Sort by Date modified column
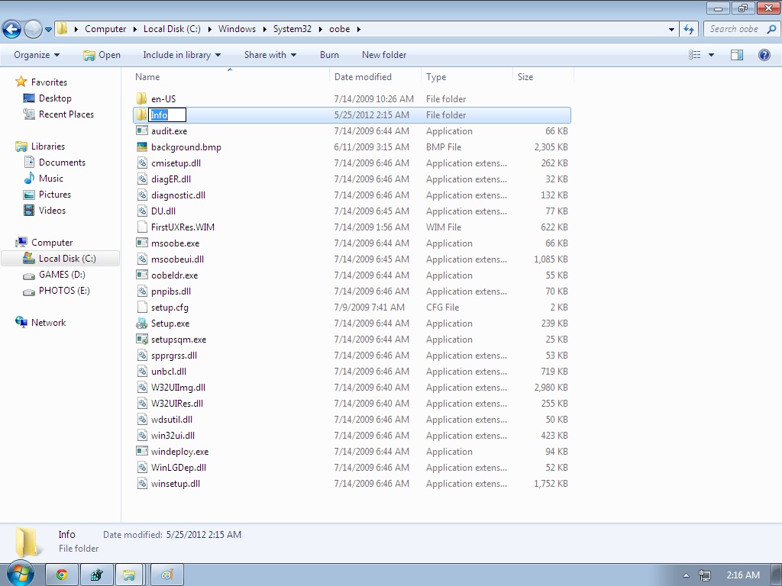Screen dimensions: 782x586 [x=363, y=77]
